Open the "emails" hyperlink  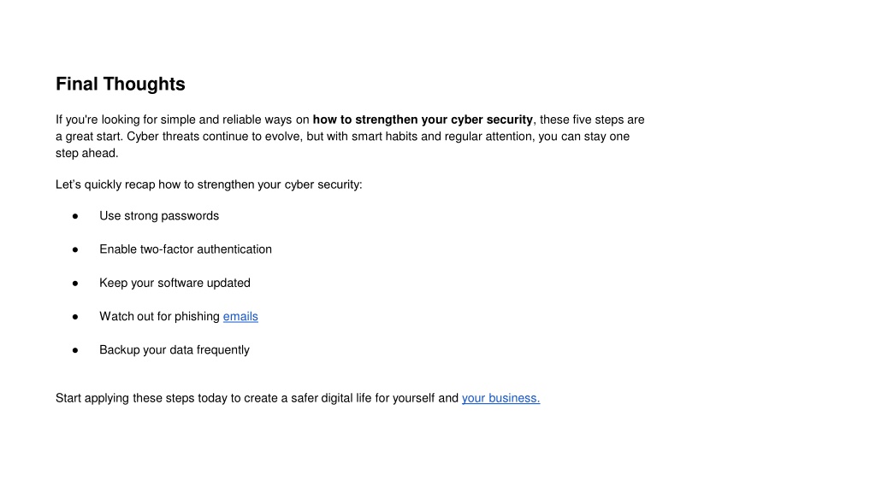pyautogui.click(x=240, y=316)
